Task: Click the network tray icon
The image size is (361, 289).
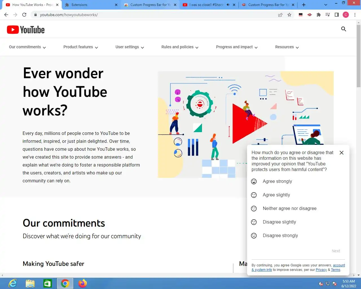Action: coord(328,284)
